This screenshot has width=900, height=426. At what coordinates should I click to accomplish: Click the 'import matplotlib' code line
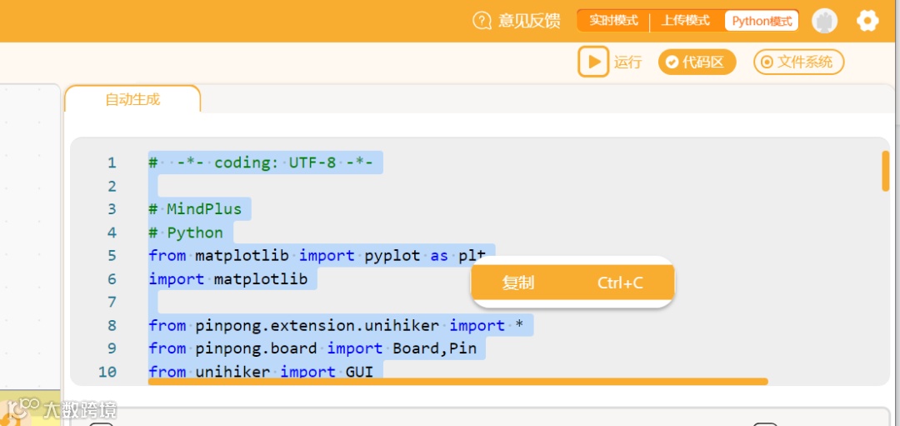[x=228, y=279]
